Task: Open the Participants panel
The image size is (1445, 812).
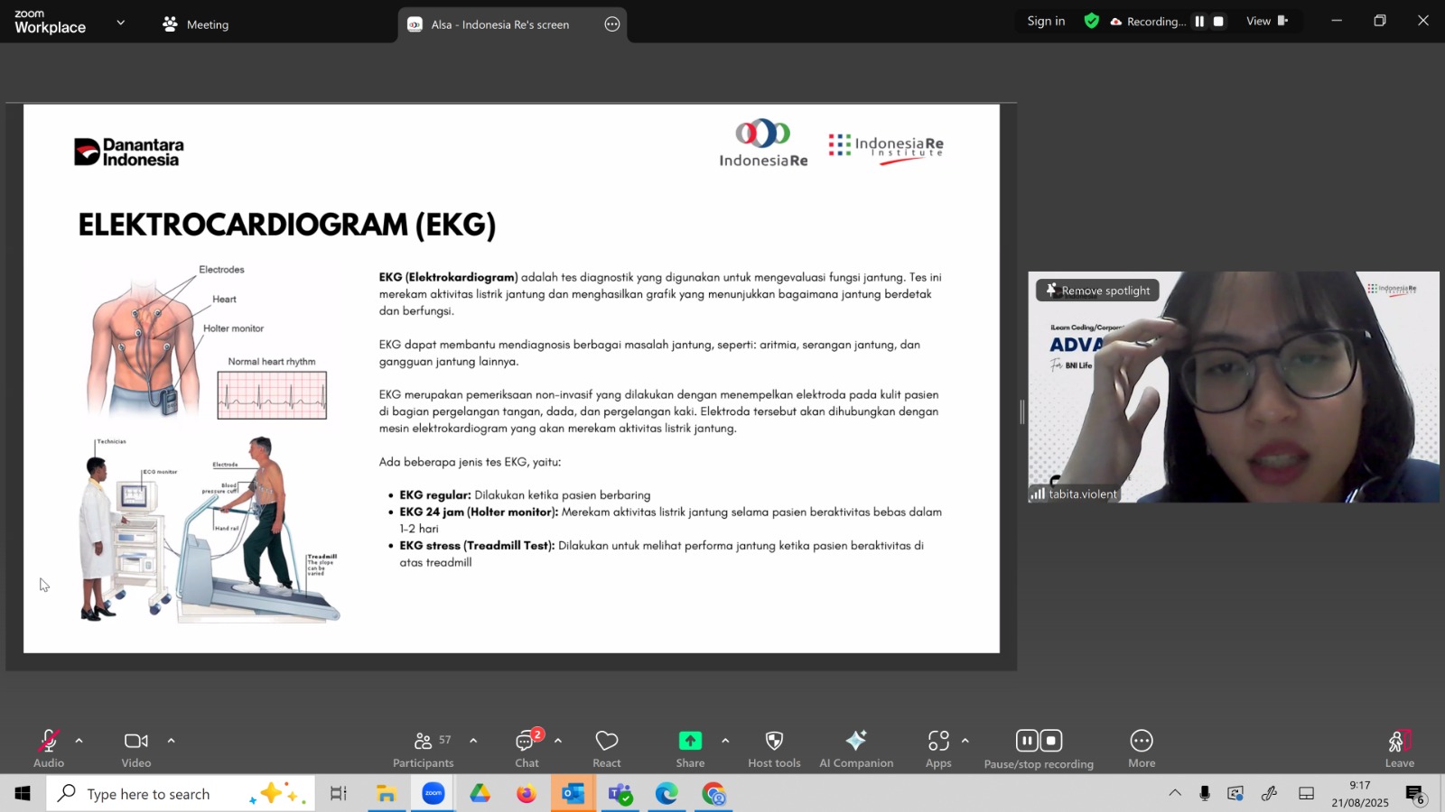Action: click(x=423, y=748)
